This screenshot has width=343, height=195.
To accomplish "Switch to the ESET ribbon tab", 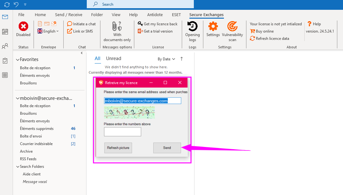I will [176, 15].
